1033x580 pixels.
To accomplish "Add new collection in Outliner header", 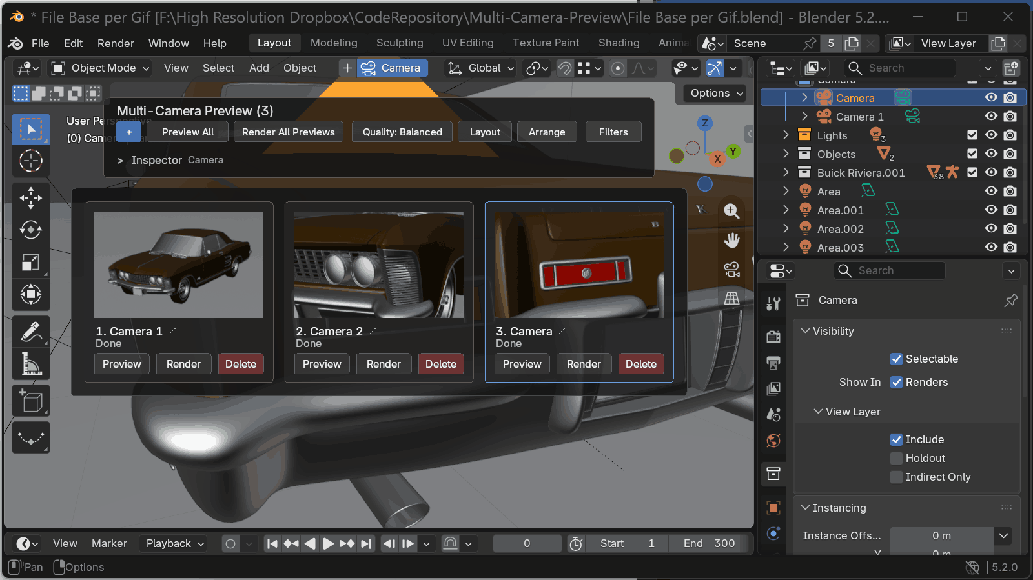I will (1011, 68).
